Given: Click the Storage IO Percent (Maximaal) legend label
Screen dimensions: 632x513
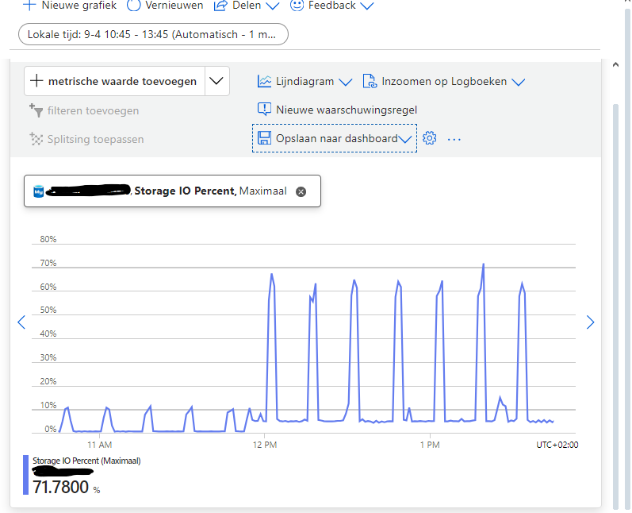Looking at the screenshot, I should click(x=86, y=461).
